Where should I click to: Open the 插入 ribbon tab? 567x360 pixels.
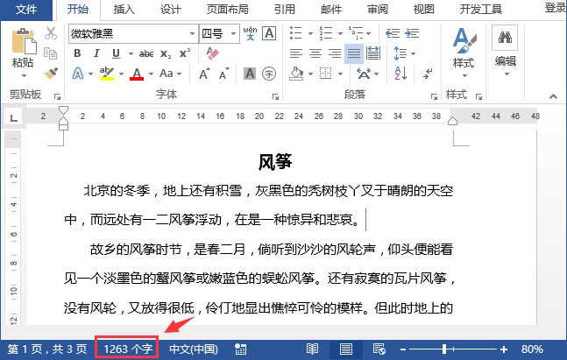124,10
